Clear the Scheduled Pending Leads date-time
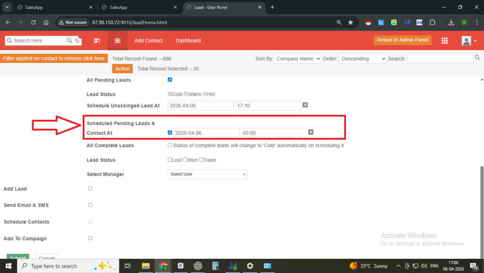The image size is (484, 273). 311,132
